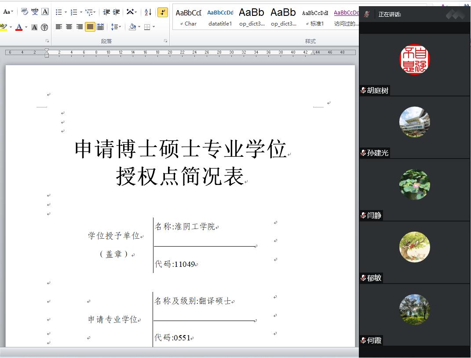Toggle character shading on text

34,27
